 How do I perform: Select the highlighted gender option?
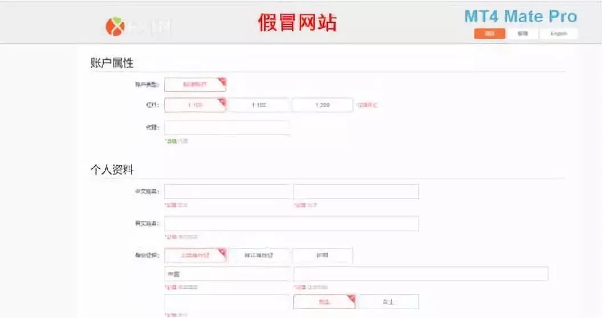click(x=324, y=301)
